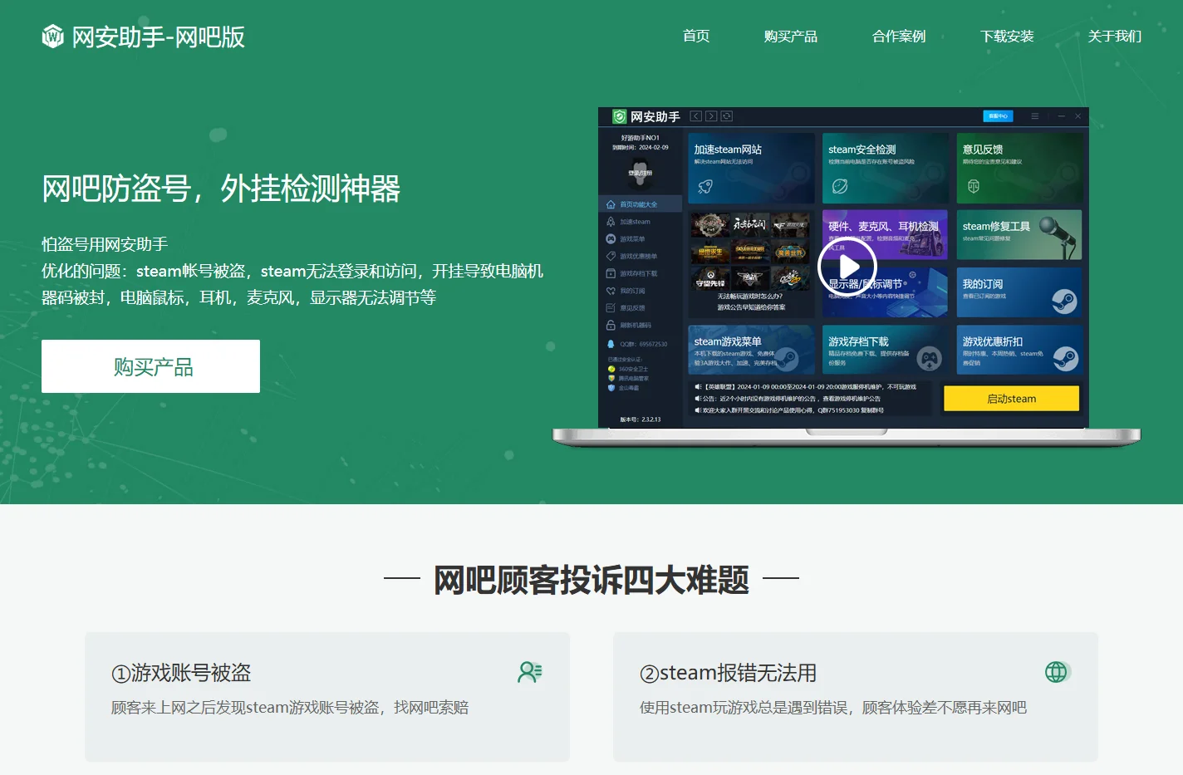Select the 绝地求生 game thumbnail
Viewport: 1183px width, 775px height.
(x=709, y=251)
